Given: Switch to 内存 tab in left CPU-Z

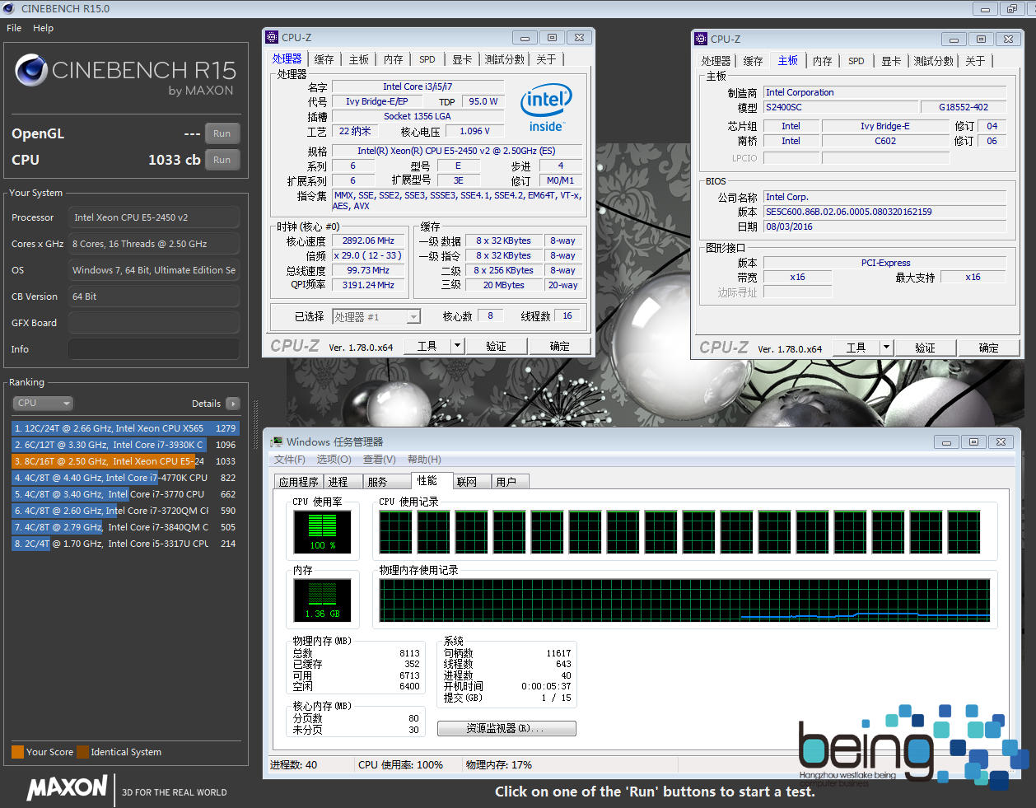Looking at the screenshot, I should tap(393, 59).
